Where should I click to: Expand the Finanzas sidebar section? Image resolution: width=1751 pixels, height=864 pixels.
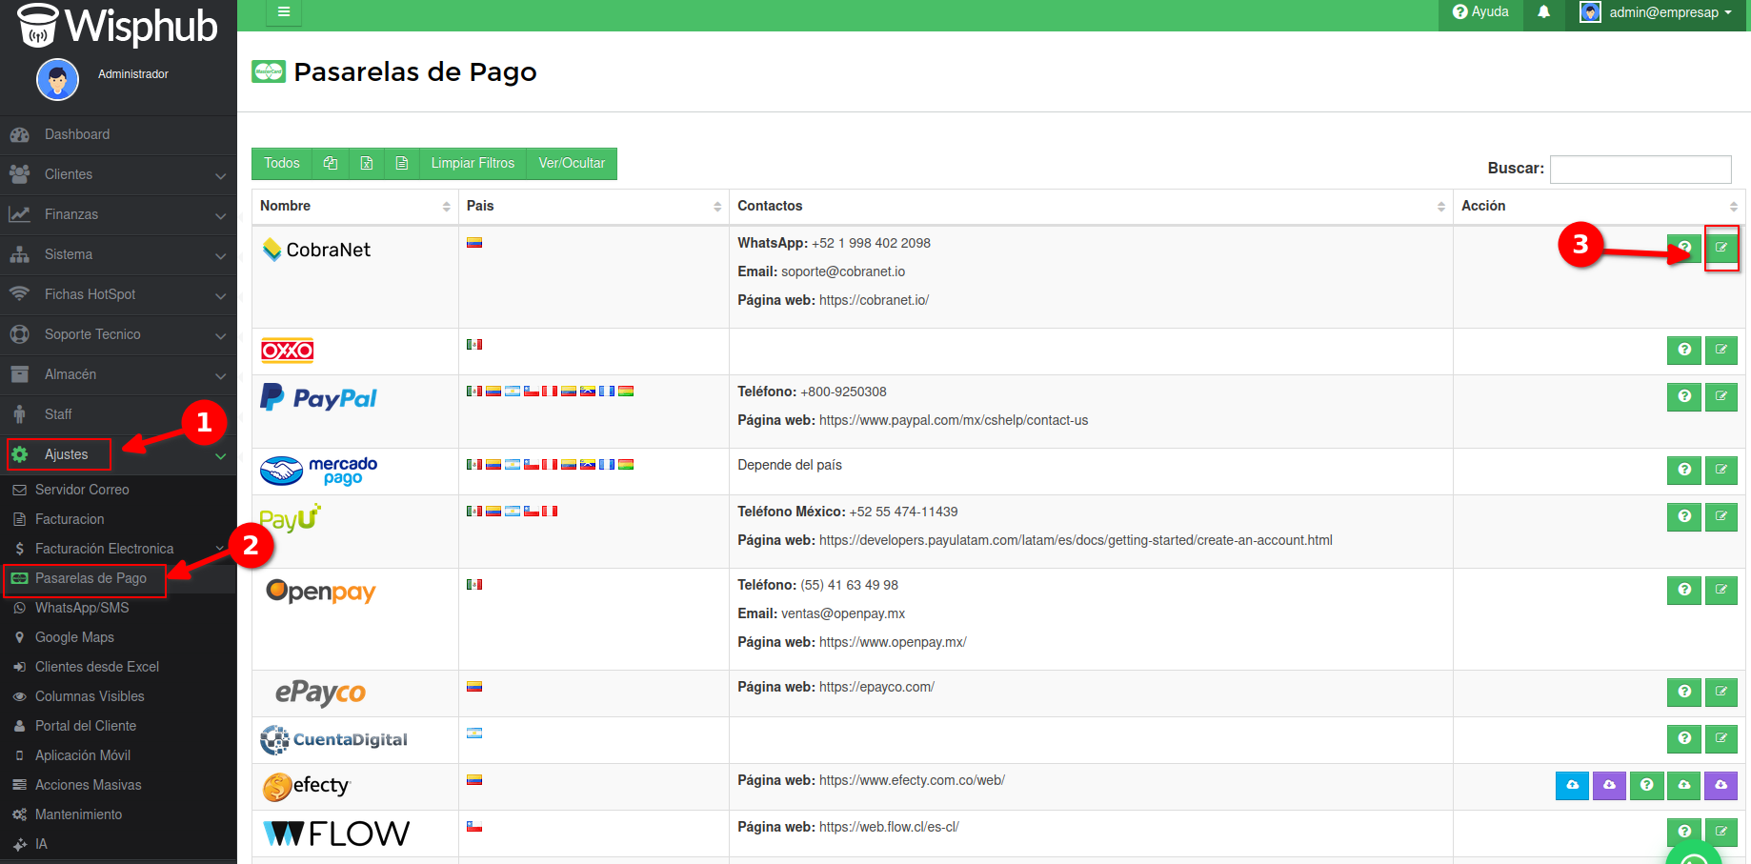coord(118,214)
